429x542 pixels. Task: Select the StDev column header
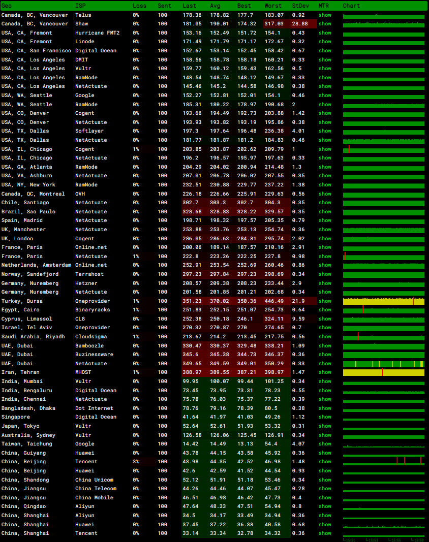(x=299, y=6)
